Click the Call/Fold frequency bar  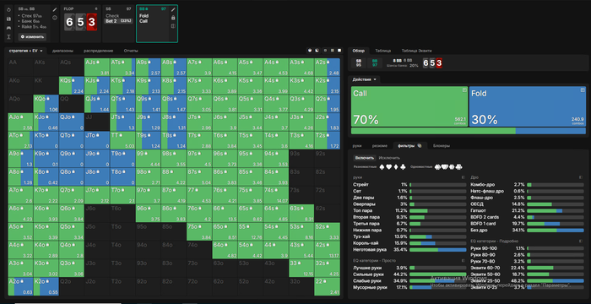tap(468, 131)
